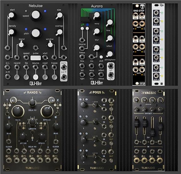Toggle the Nebulae record button
The height and width of the screenshot is (174, 181).
coord(17,77)
